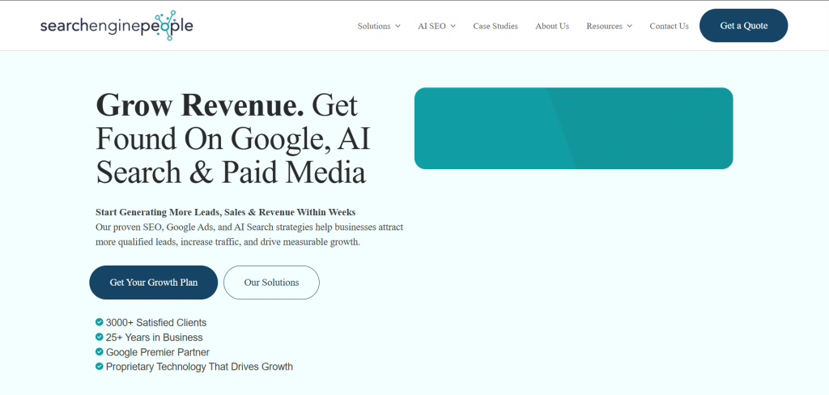Click the Google Premier Partner text
The width and height of the screenshot is (829, 395).
click(158, 352)
